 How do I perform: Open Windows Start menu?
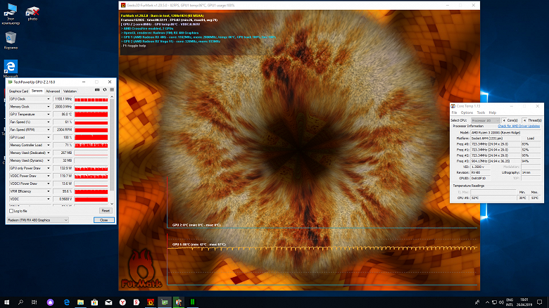[6, 302]
